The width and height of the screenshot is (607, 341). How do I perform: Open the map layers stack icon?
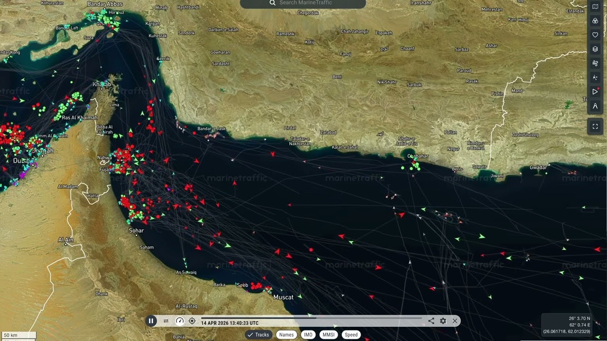(595, 49)
